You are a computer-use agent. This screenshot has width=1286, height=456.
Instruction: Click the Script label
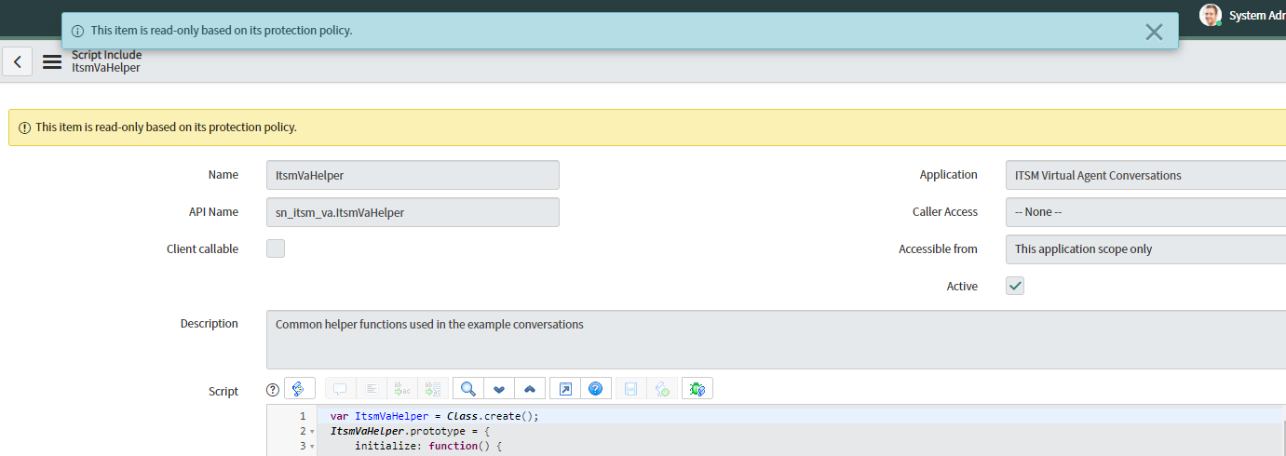223,391
